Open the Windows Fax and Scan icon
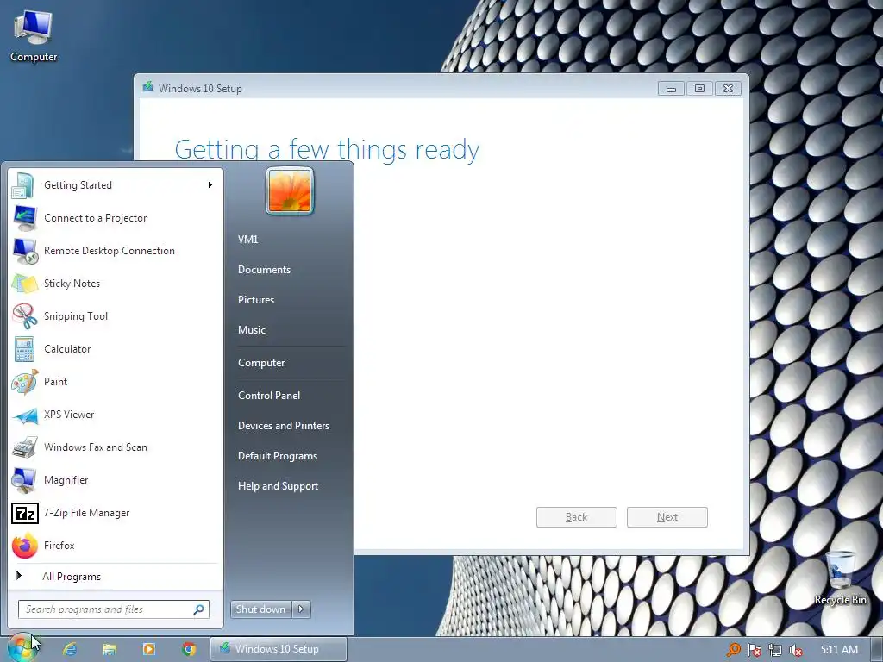Screen dimensions: 883x662 tap(25, 447)
